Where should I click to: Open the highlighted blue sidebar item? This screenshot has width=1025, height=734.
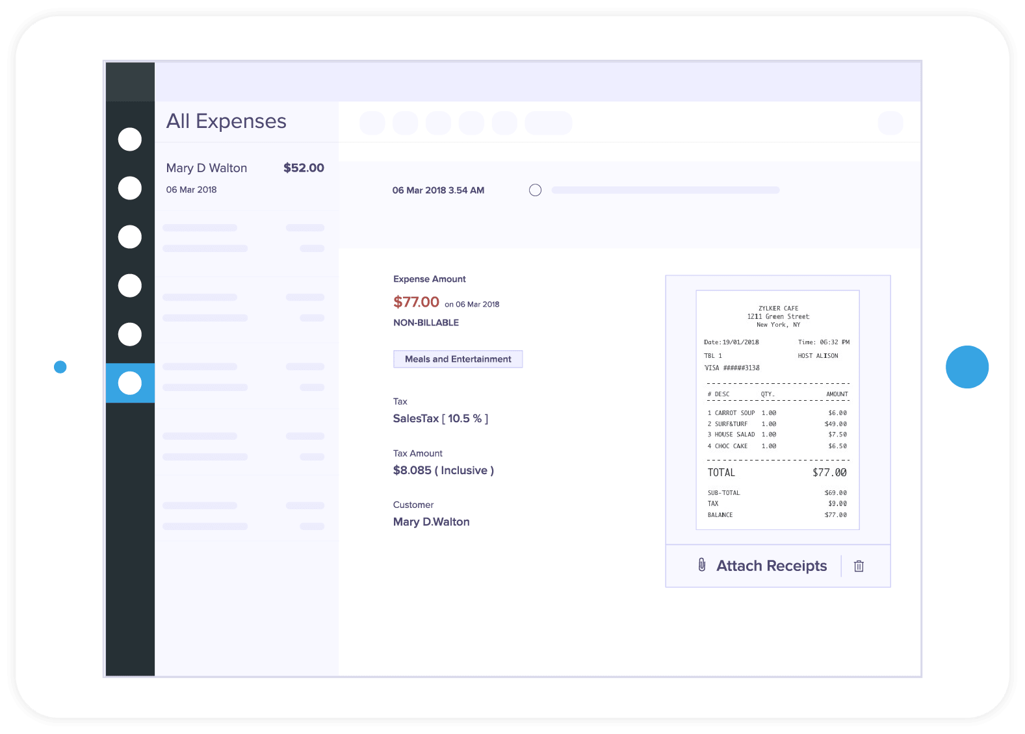(130, 383)
